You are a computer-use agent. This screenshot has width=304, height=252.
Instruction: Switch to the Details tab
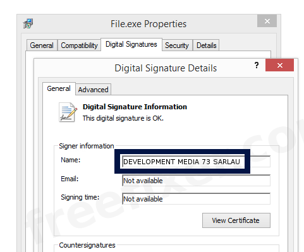[206, 45]
